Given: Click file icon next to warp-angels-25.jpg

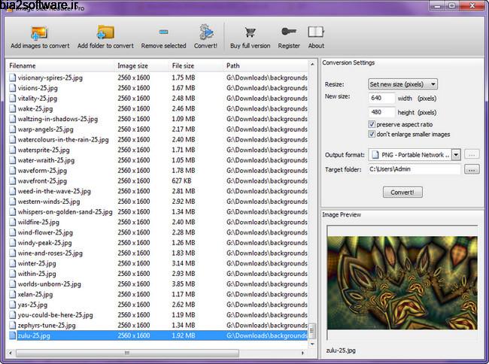Looking at the screenshot, I should click(x=13, y=129).
